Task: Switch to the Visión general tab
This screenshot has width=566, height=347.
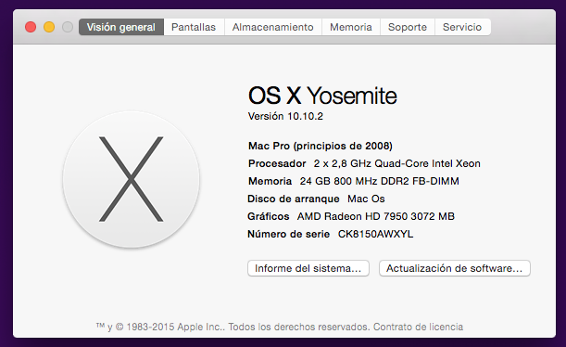Action: (121, 27)
